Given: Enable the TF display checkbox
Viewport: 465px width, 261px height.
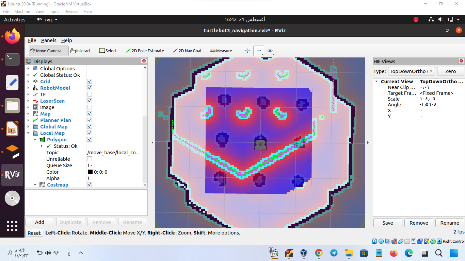Looking at the screenshot, I should (x=90, y=94).
